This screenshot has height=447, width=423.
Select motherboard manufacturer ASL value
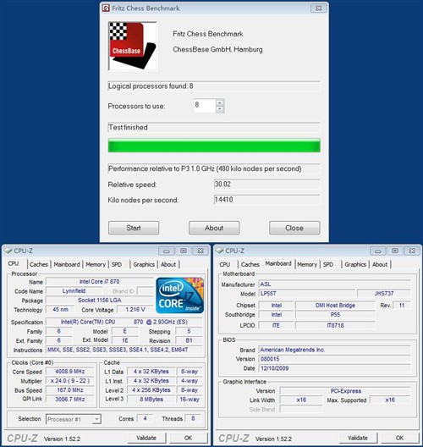334,284
